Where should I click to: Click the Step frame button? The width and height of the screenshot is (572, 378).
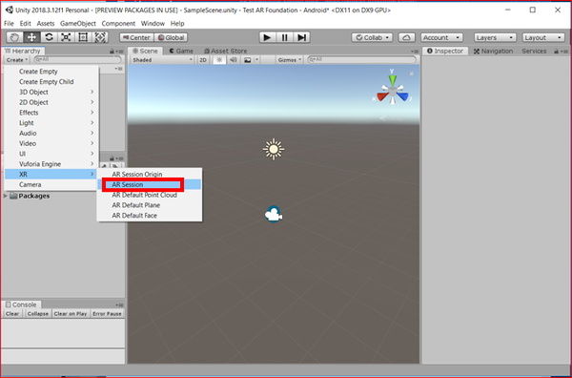pyautogui.click(x=301, y=37)
